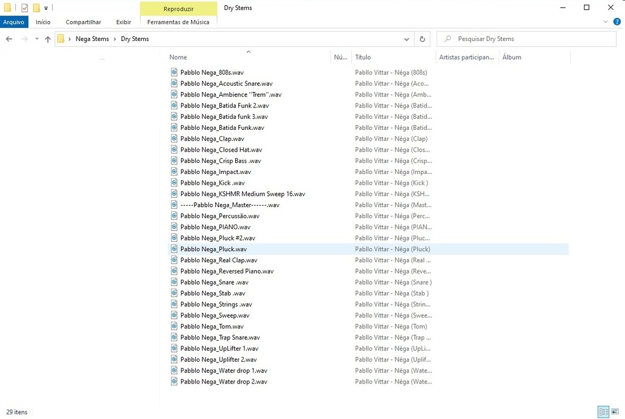
Task: Open the Customize Quick Access Toolbar dropdown
Action: 46,8
